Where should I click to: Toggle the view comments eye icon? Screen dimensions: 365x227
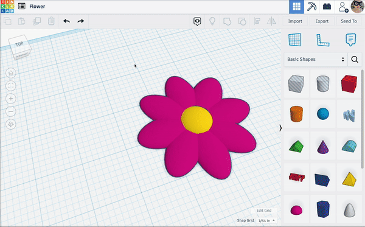coord(197,21)
